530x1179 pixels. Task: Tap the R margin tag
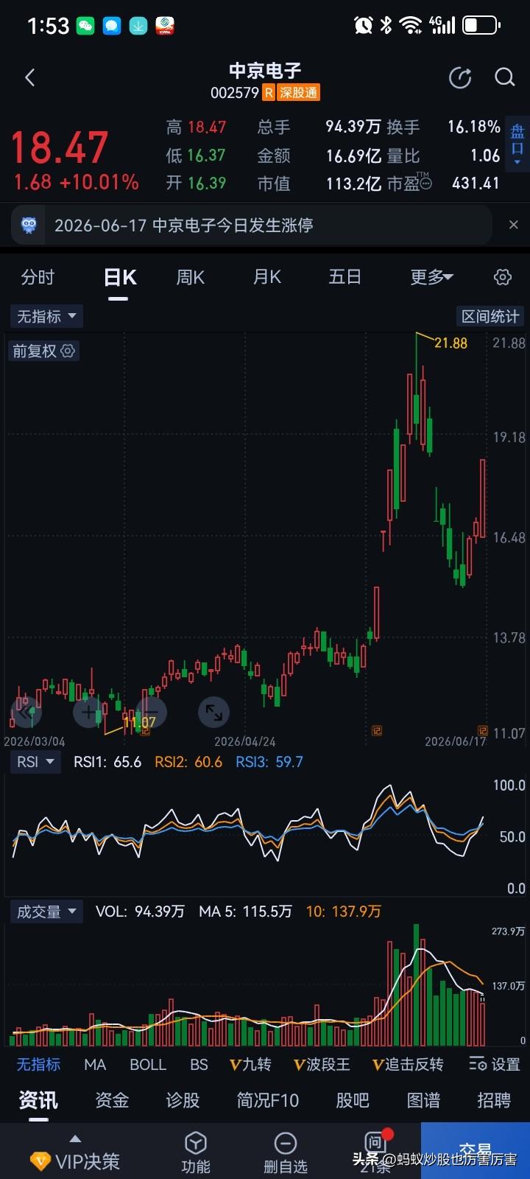tap(269, 93)
